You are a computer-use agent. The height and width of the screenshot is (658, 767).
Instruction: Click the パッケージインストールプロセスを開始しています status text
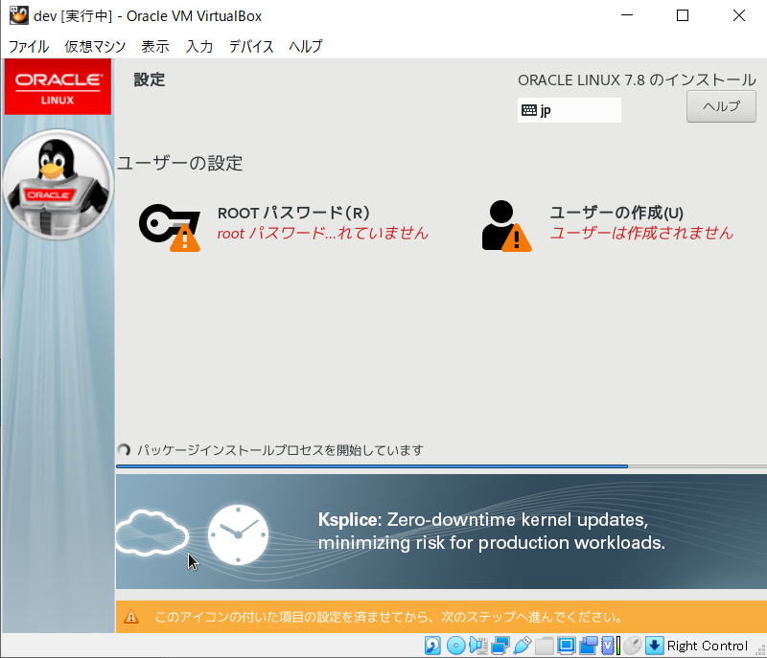pyautogui.click(x=280, y=450)
